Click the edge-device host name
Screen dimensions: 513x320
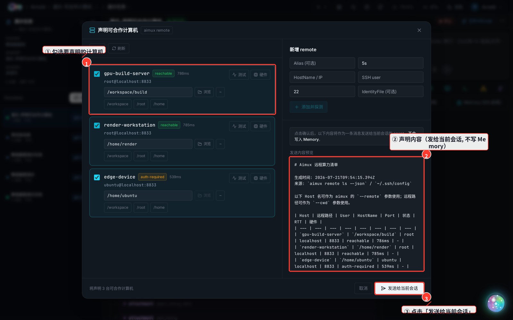[x=120, y=177]
